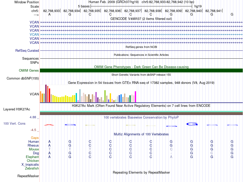Click the tall lime green GTEx expression bar

pos(105,96)
